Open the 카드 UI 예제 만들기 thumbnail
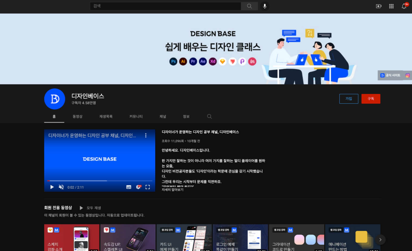Viewport: 412px width, 251px height. pyautogui.click(x=184, y=237)
